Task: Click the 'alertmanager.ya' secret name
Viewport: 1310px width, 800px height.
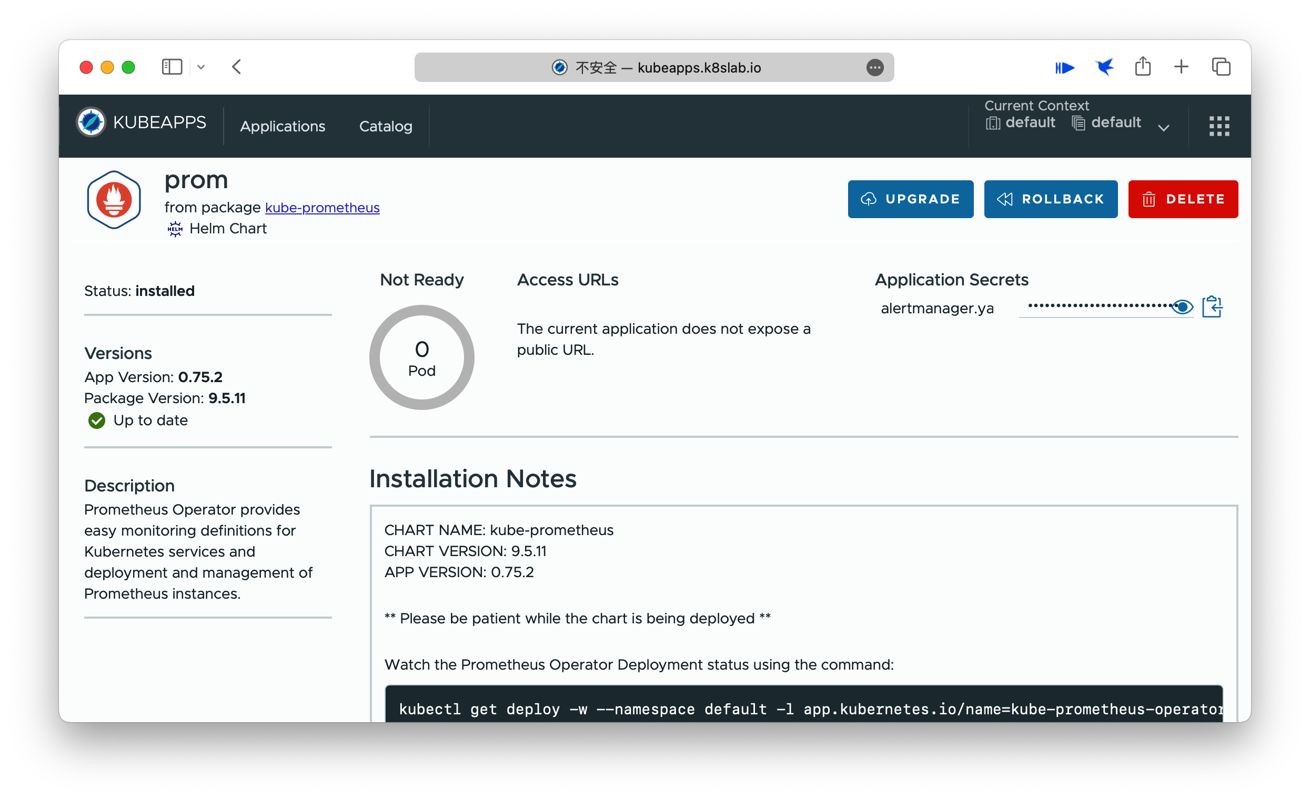Action: [x=938, y=309]
